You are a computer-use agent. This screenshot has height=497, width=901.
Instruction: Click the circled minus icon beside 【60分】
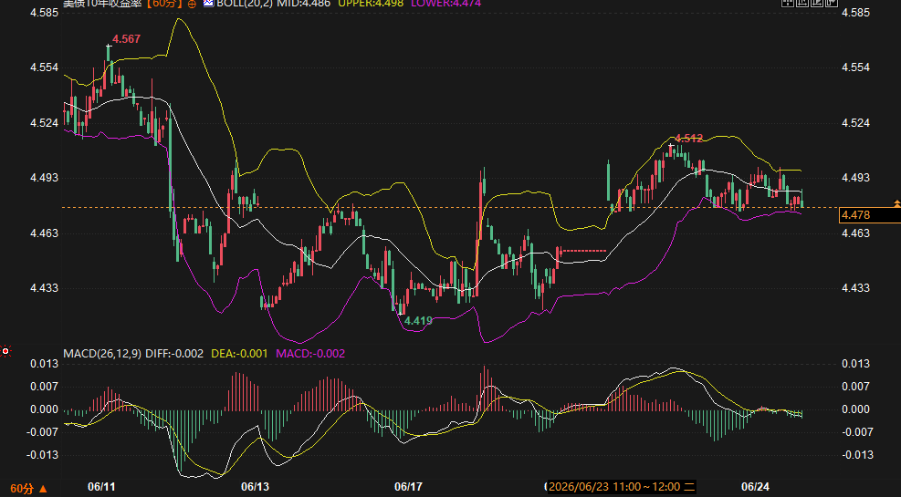pos(192,4)
